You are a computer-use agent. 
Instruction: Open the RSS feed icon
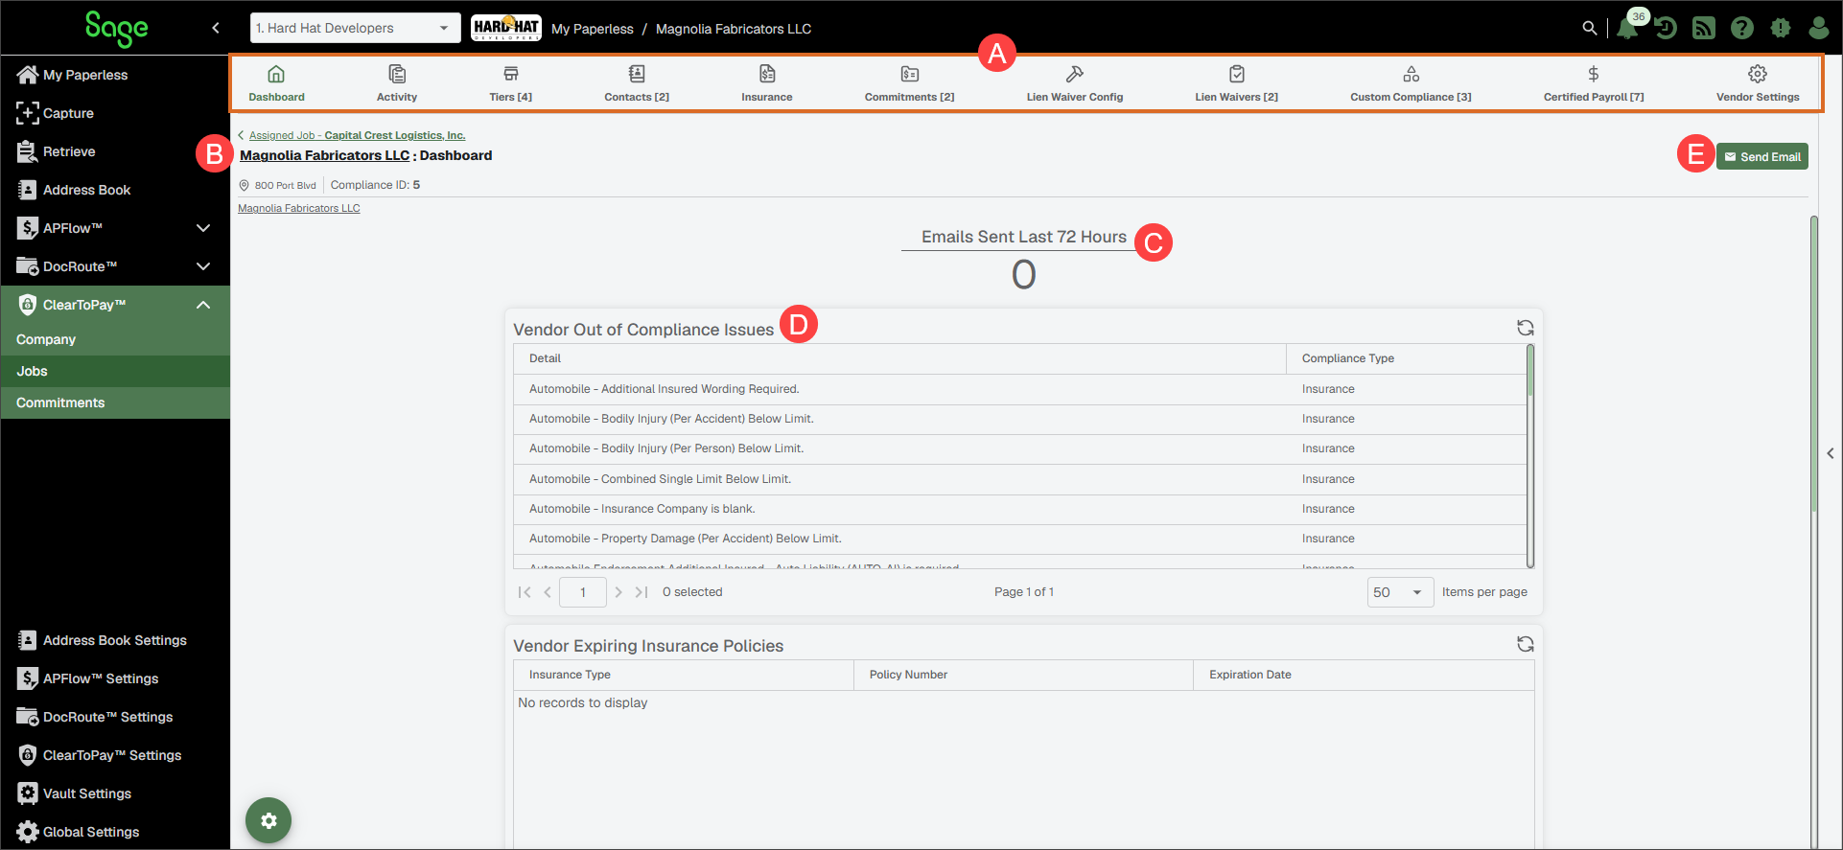[1704, 28]
